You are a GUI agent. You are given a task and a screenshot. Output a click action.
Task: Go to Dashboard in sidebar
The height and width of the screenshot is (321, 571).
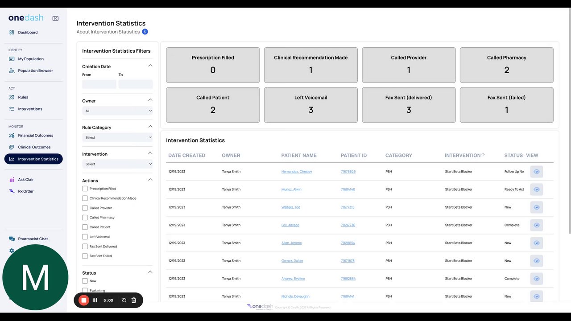pyautogui.click(x=28, y=33)
